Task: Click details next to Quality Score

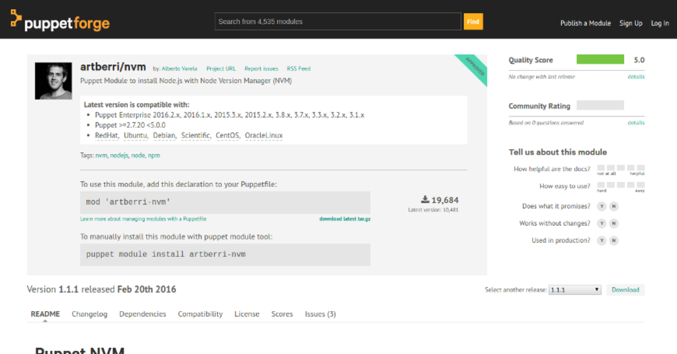Action: [636, 77]
